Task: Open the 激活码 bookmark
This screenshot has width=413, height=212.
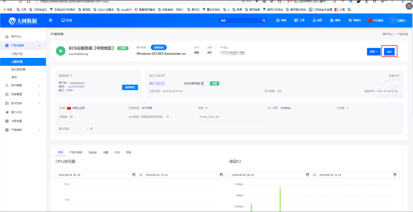Action: point(84,10)
